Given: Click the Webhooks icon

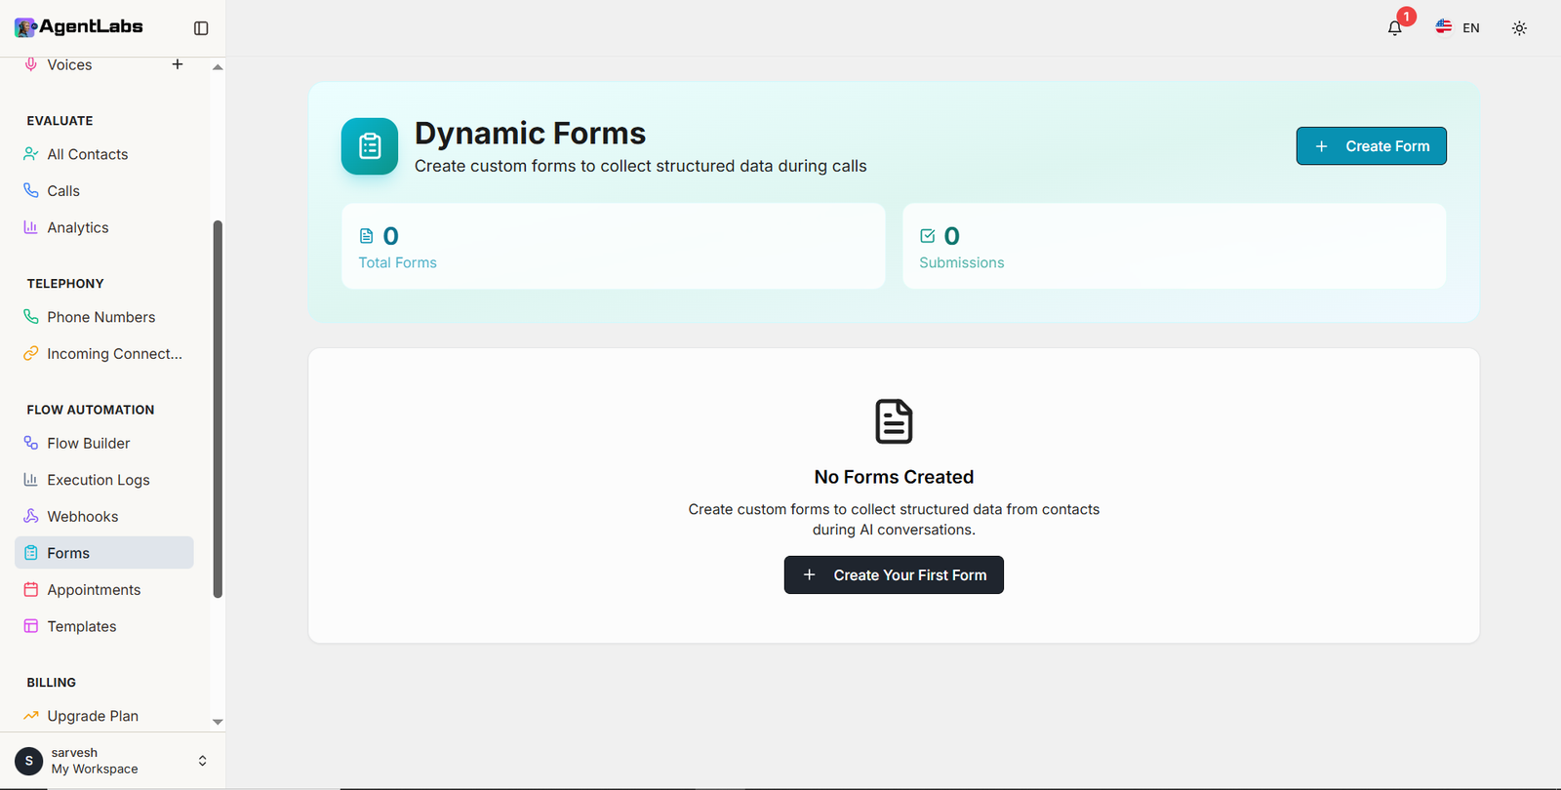Looking at the screenshot, I should click(x=31, y=516).
